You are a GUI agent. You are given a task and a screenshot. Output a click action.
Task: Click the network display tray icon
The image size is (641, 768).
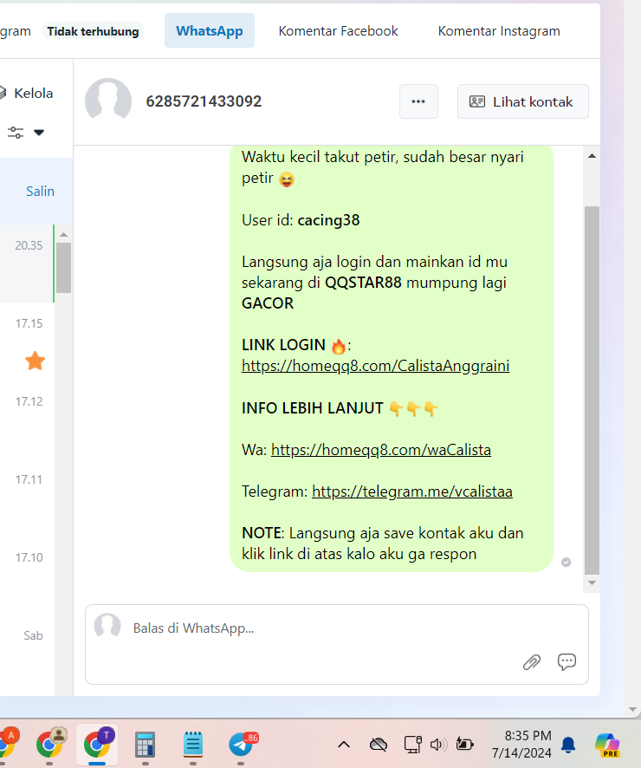tap(412, 745)
